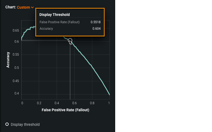The image size is (212, 132).
Task: Click the Accuracy row label in the tooltip
Action: pos(46,29)
